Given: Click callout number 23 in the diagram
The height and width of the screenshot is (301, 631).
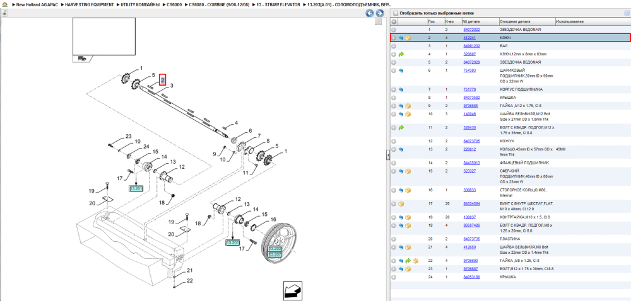Looking at the screenshot, I should (128, 137).
